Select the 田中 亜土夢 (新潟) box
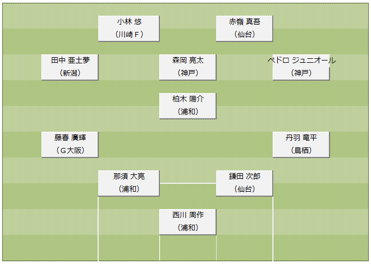The width and height of the screenshot is (371, 264). (x=70, y=67)
